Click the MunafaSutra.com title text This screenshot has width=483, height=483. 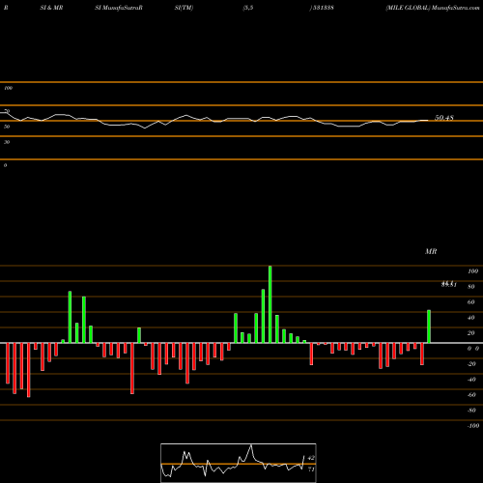[456, 8]
